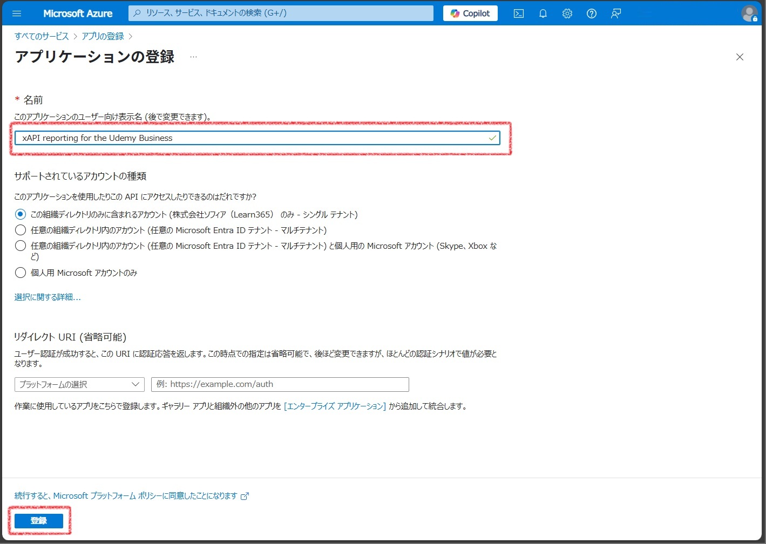Click the Microsoft Azure home logo text
Screen dimensions: 766x544
(x=78, y=13)
